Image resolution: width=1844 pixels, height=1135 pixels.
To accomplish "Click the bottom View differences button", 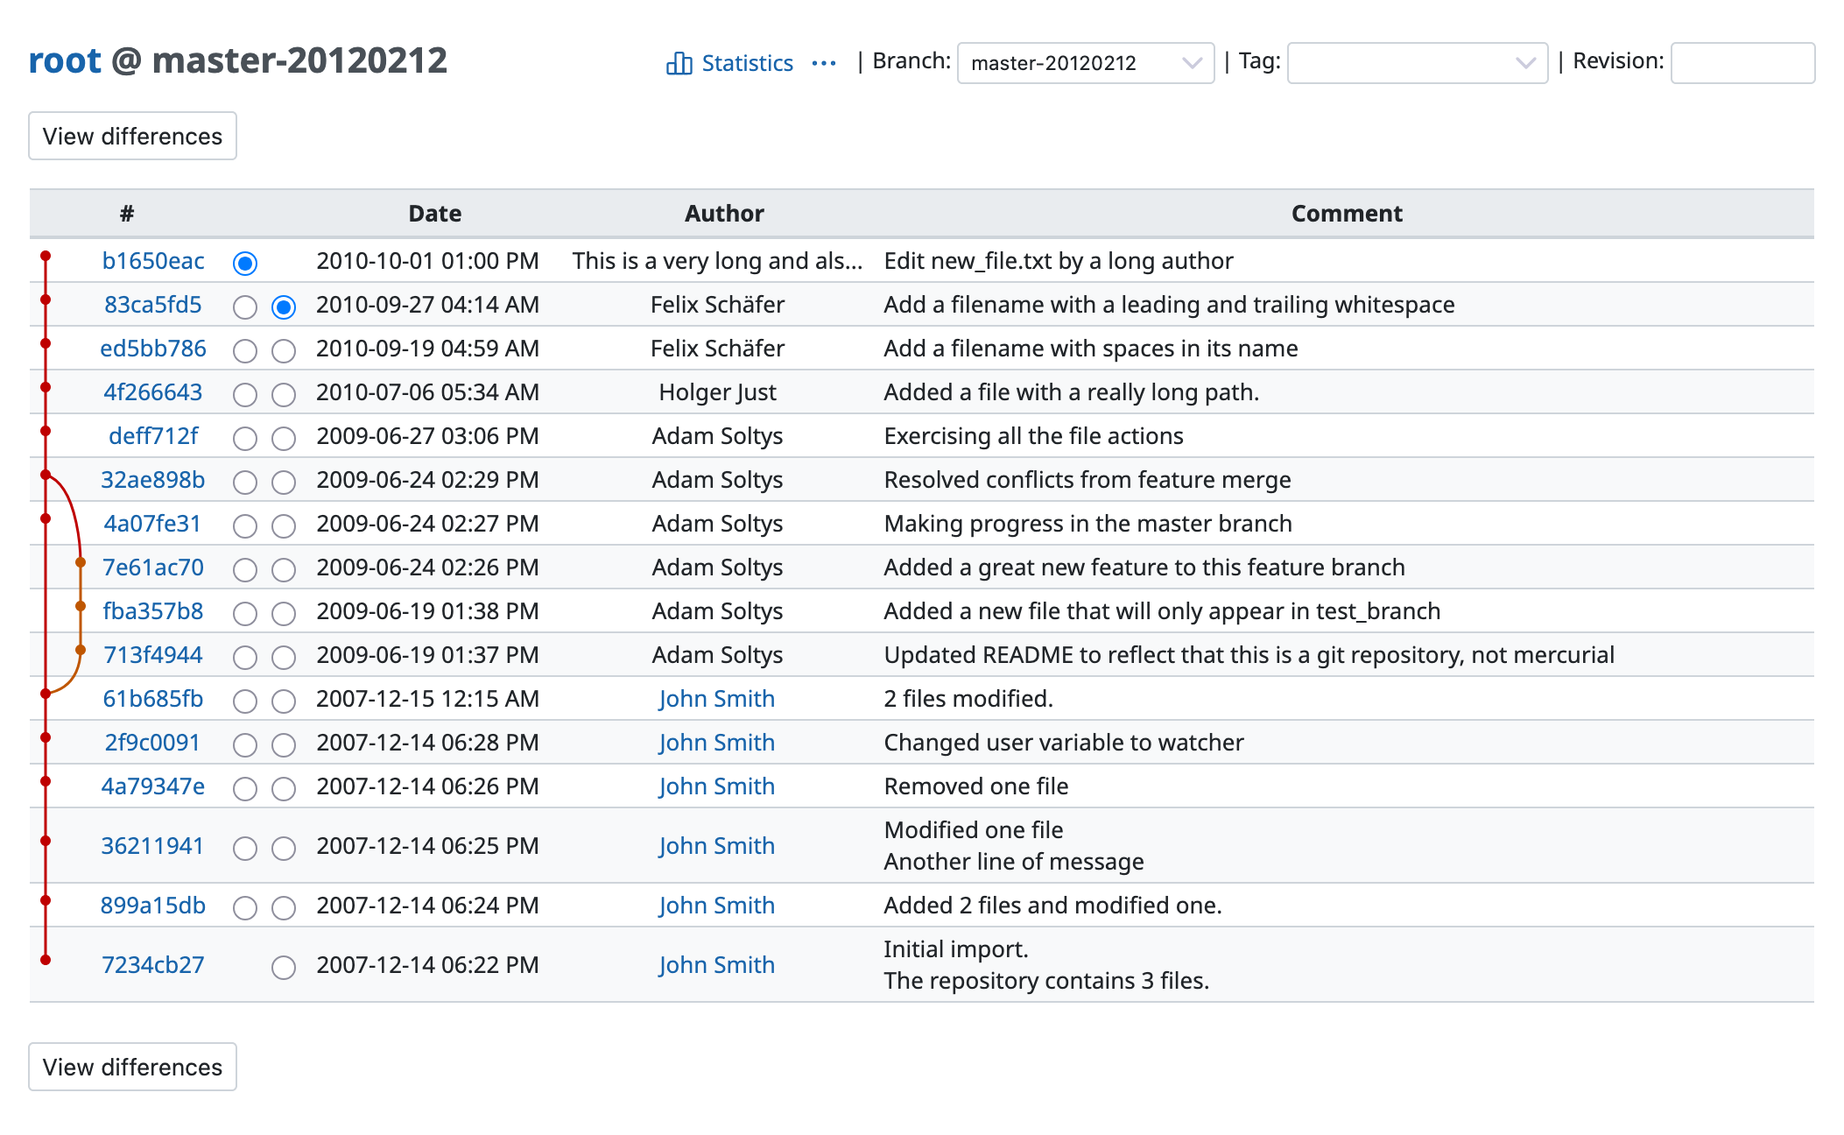I will [x=132, y=1067].
